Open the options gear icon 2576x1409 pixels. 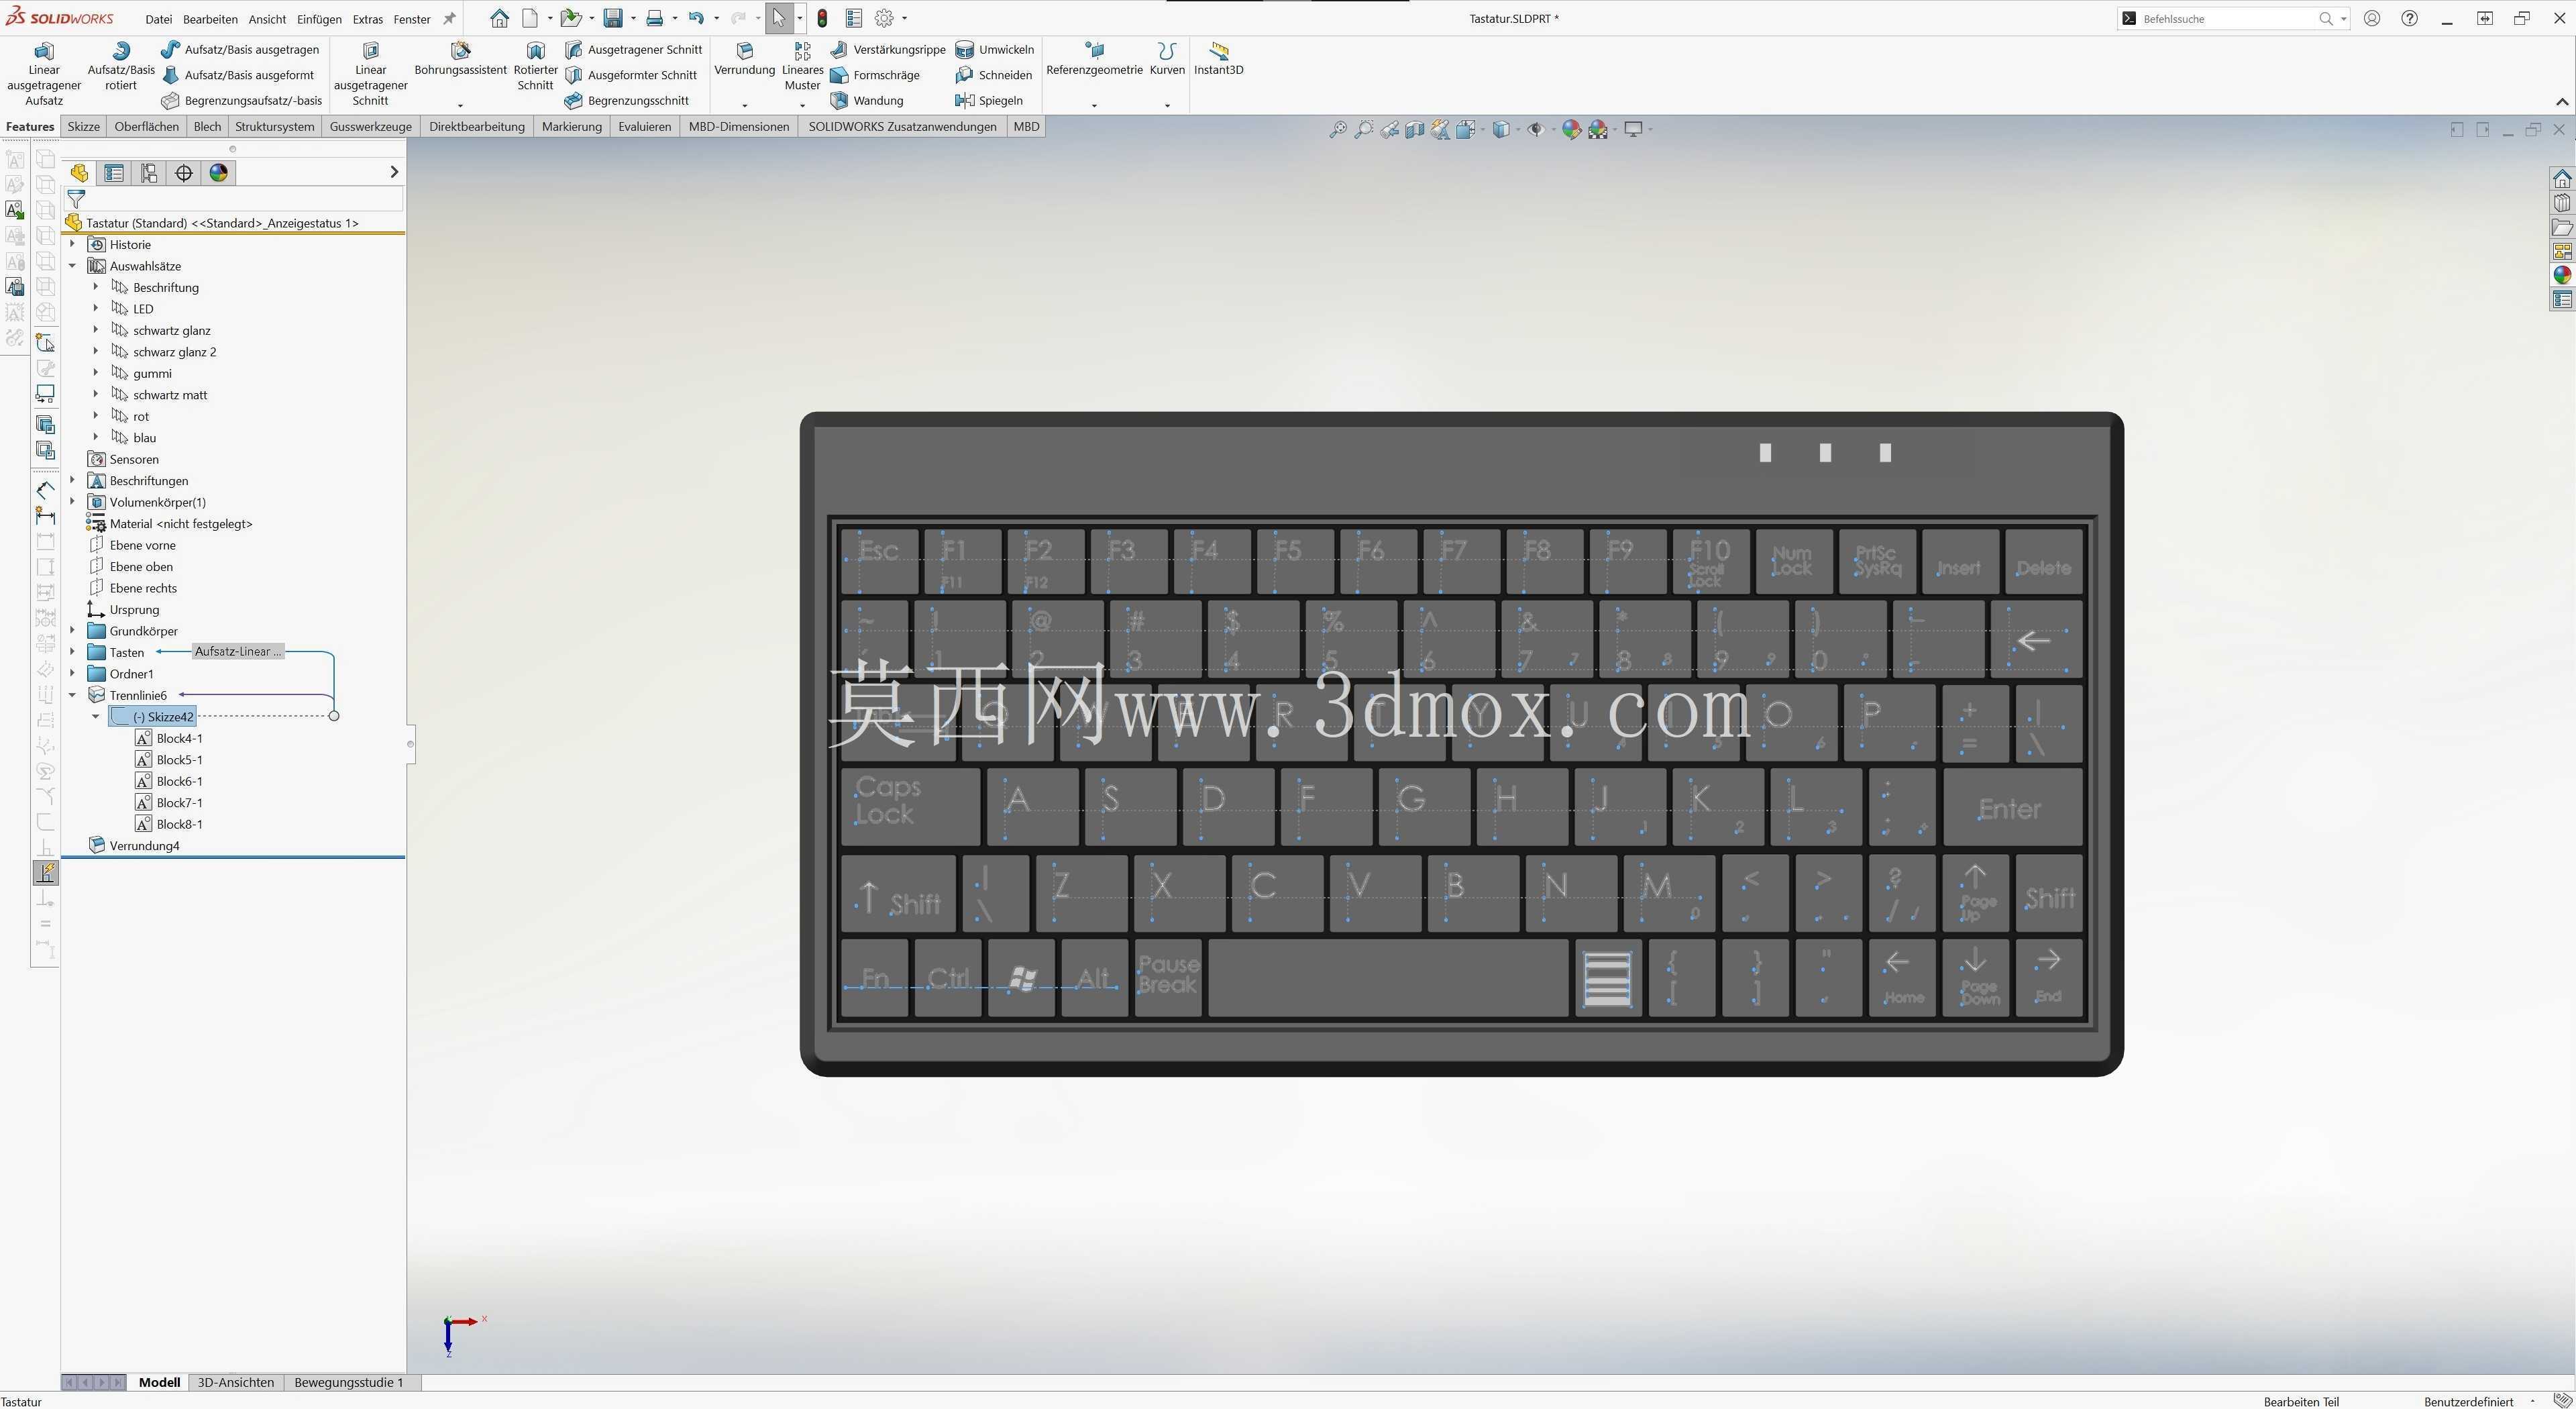(884, 18)
